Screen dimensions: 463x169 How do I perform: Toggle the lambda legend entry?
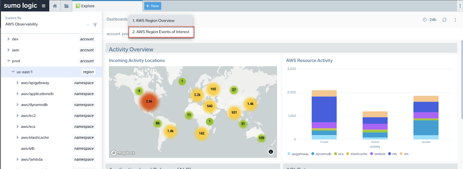tap(378, 154)
